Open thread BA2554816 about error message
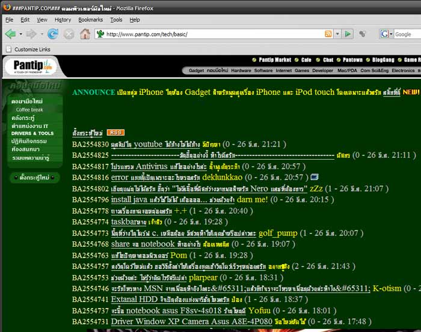Viewport: 421px width, 332px height. pos(155,177)
